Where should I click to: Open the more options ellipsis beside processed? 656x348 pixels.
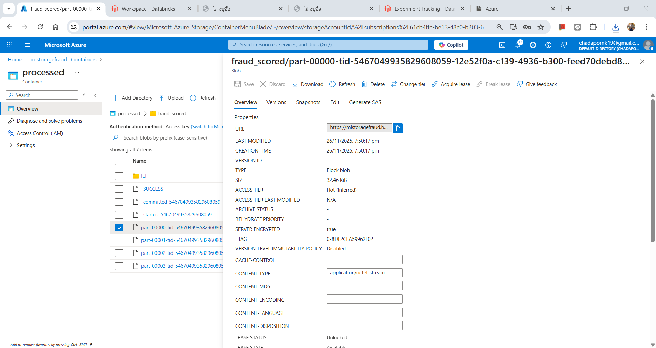77,72
